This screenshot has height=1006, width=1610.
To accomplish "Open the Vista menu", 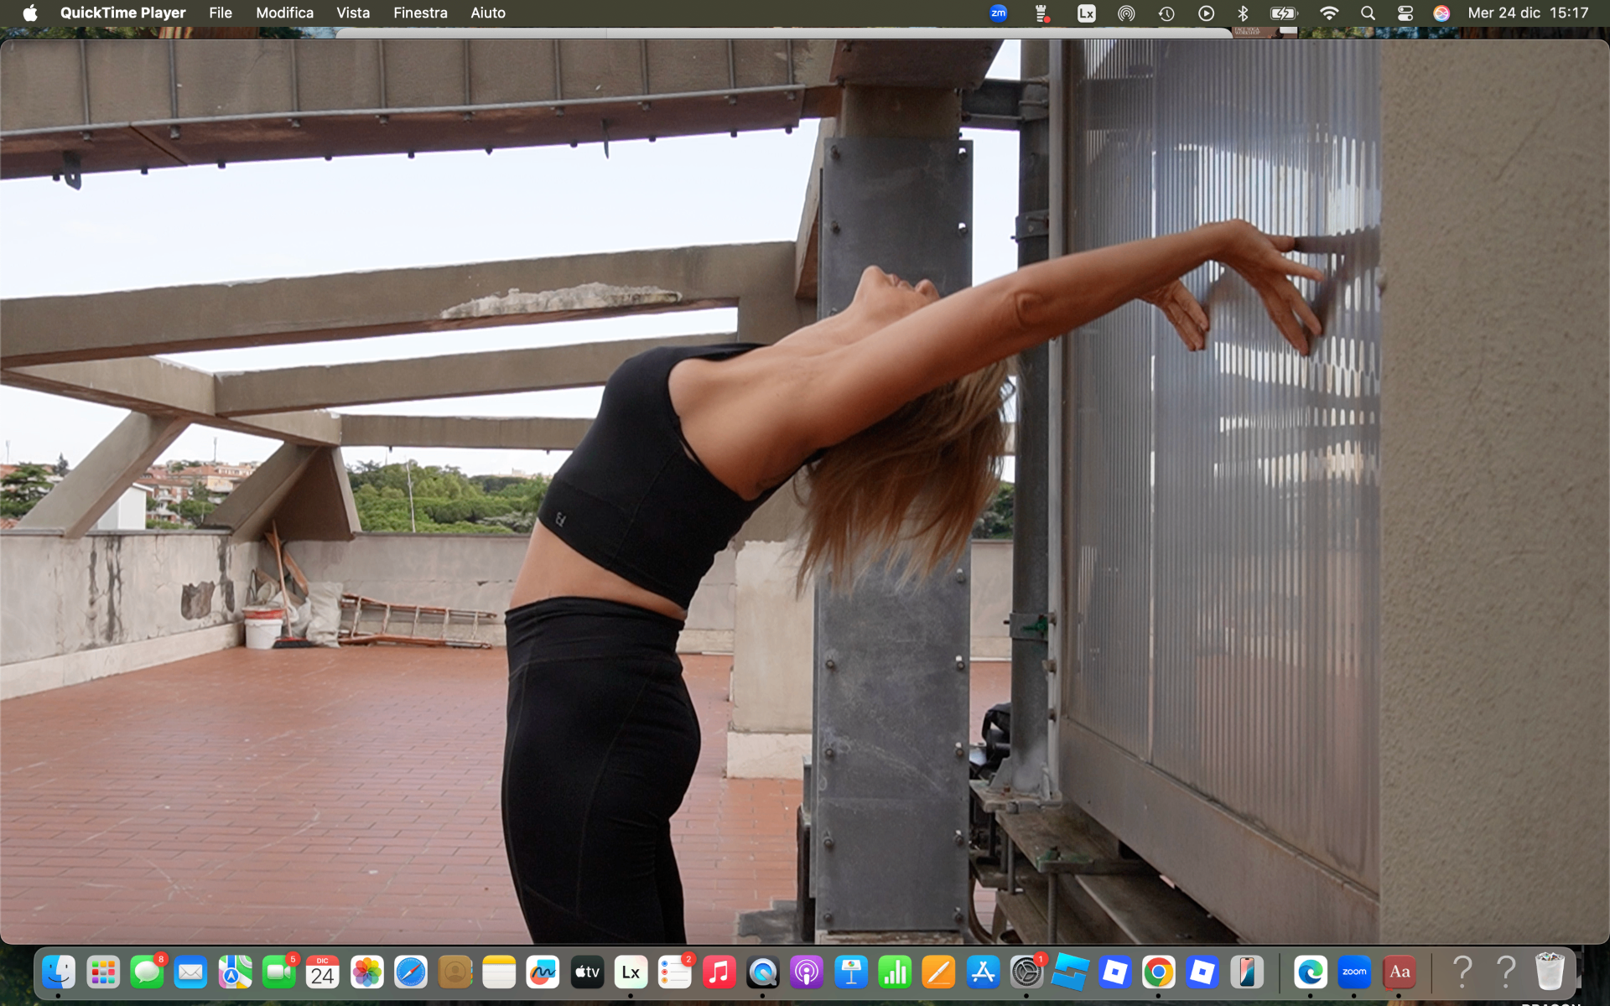I will click(x=353, y=13).
